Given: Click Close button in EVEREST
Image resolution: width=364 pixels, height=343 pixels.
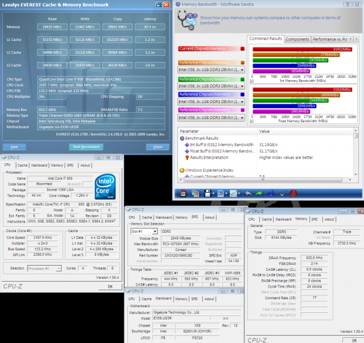Looking at the screenshot, I should pyautogui.click(x=158, y=147).
